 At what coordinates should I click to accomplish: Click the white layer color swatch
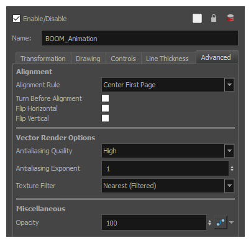click(197, 19)
